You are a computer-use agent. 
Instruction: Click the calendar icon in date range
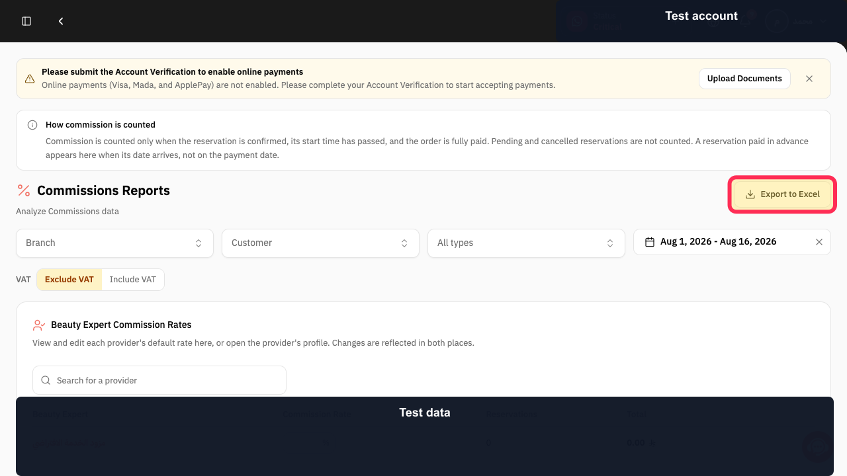click(x=650, y=242)
